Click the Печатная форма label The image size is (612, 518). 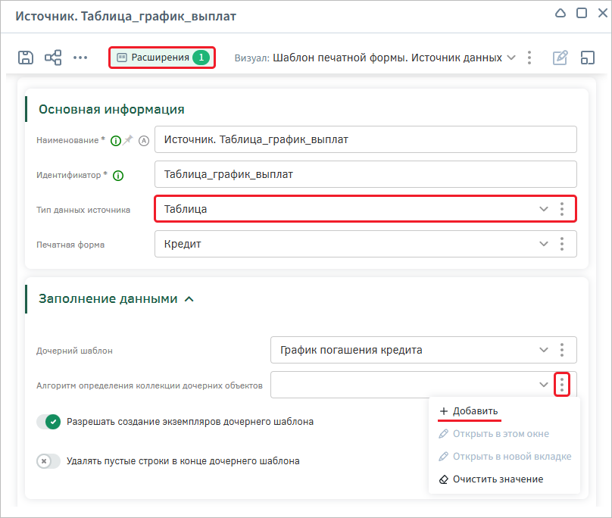pyautogui.click(x=70, y=245)
